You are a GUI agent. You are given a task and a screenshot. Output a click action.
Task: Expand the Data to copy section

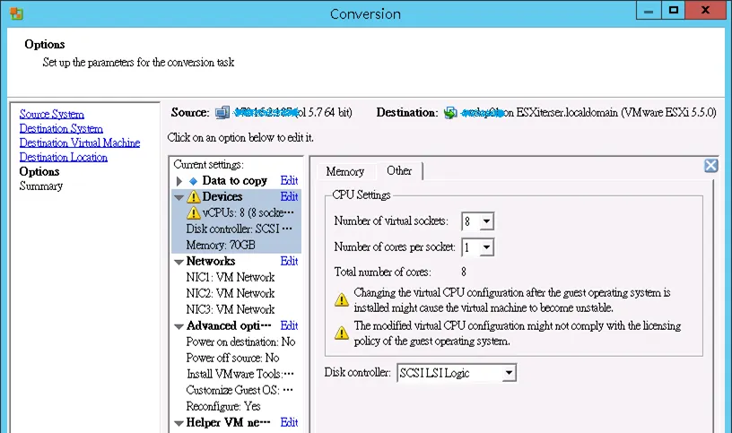coord(179,181)
